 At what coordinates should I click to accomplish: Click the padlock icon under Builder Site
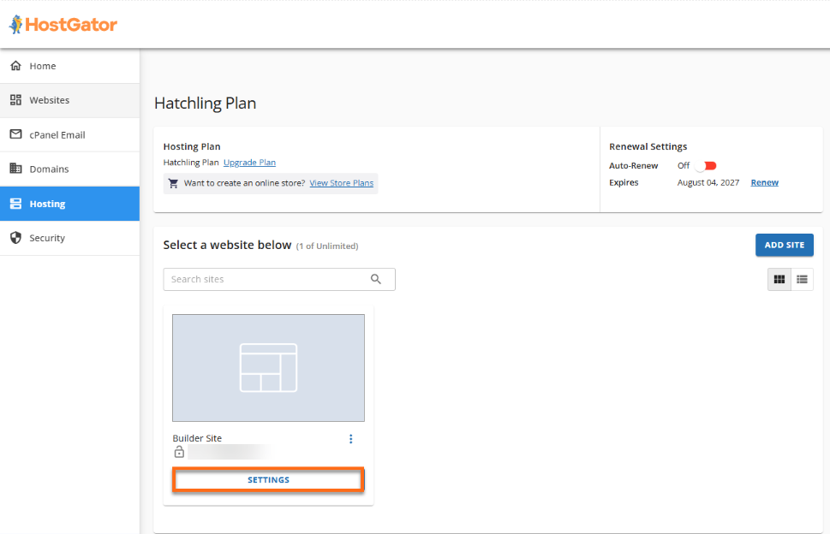(x=179, y=452)
